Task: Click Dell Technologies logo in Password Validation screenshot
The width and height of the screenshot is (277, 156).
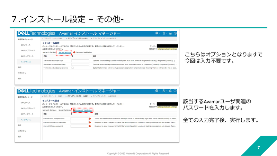Action: 36,91
